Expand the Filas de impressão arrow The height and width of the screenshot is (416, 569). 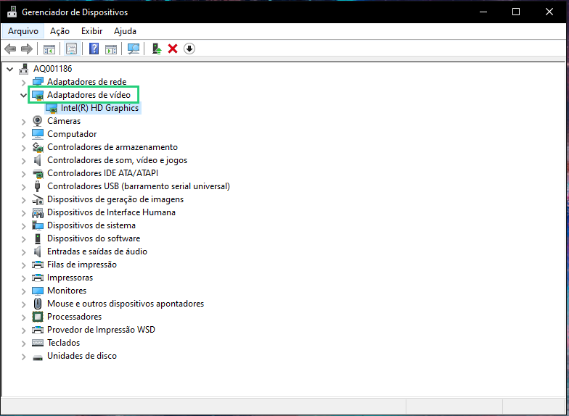[23, 265]
